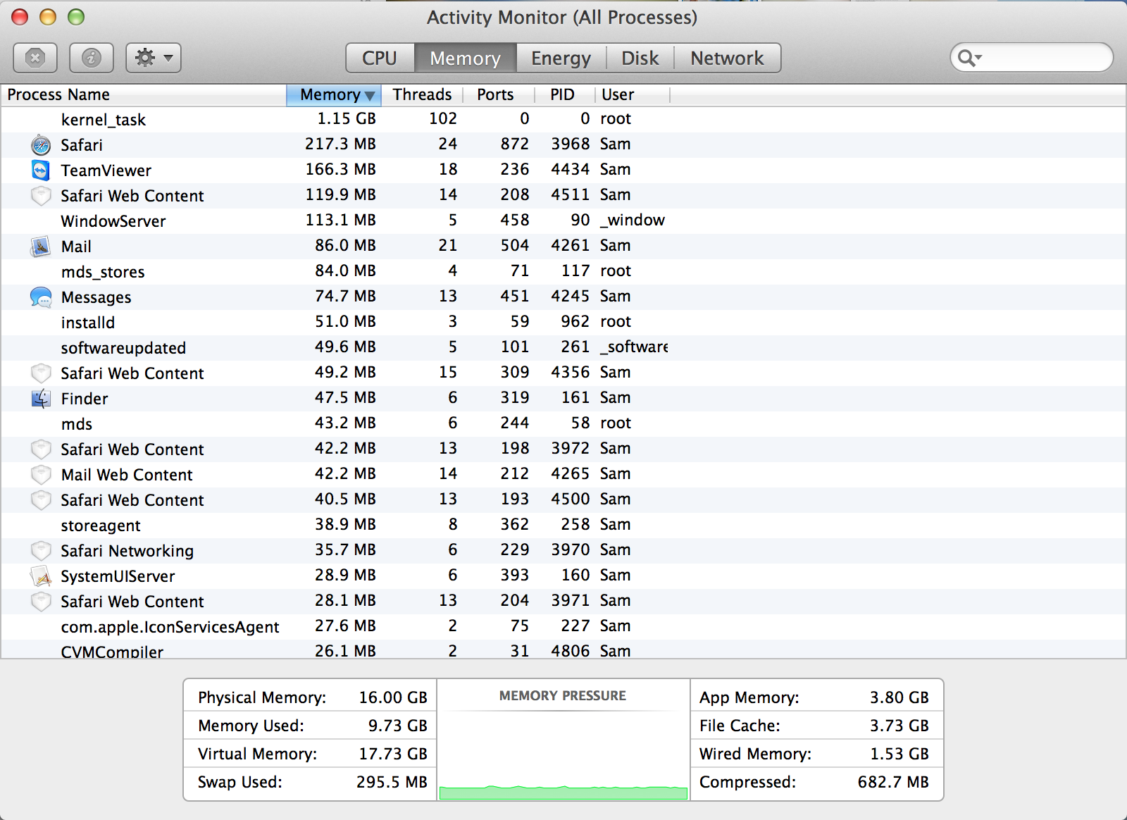Switch to the CPU tab
The height and width of the screenshot is (820, 1127).
[380, 58]
